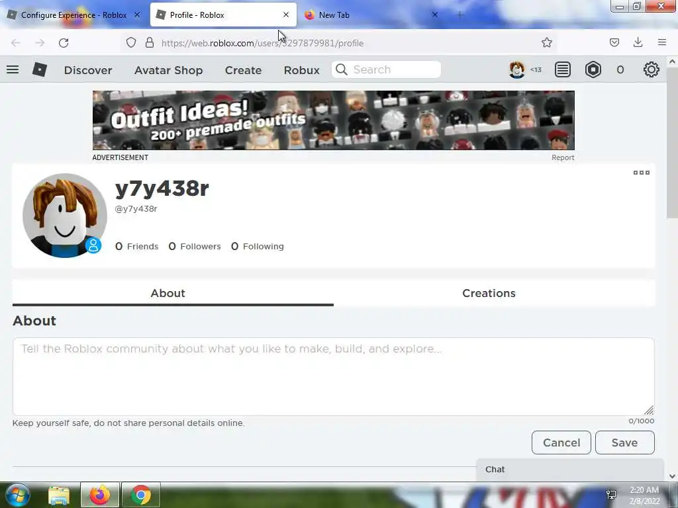Open the Robux page
The image size is (678, 508).
point(302,70)
